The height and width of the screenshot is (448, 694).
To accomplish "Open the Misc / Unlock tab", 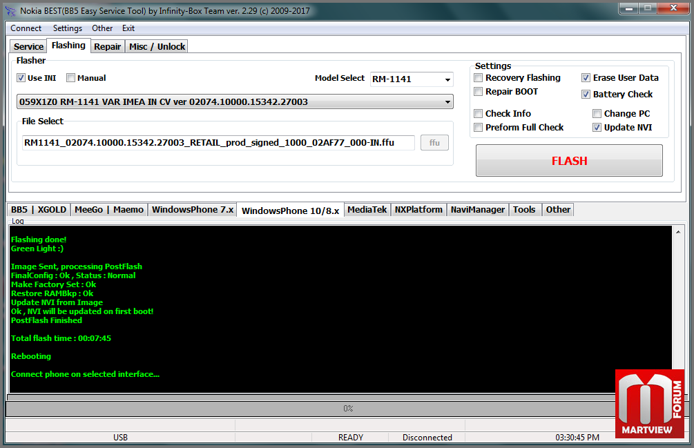I will click(x=157, y=46).
